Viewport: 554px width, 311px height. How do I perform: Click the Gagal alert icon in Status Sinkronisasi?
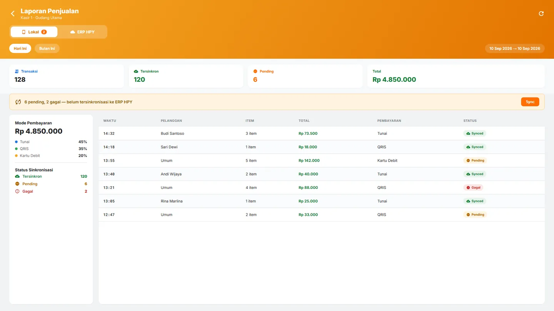17,191
